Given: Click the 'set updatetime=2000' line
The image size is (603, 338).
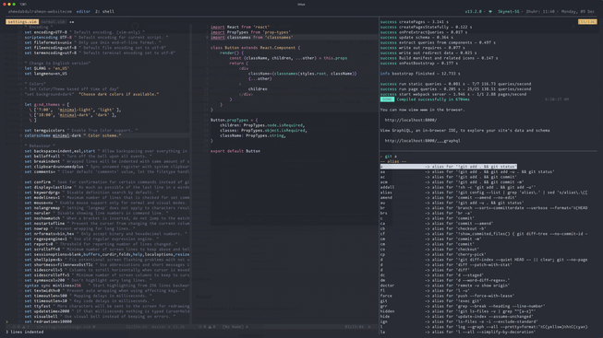Looking at the screenshot, I should (107, 311).
